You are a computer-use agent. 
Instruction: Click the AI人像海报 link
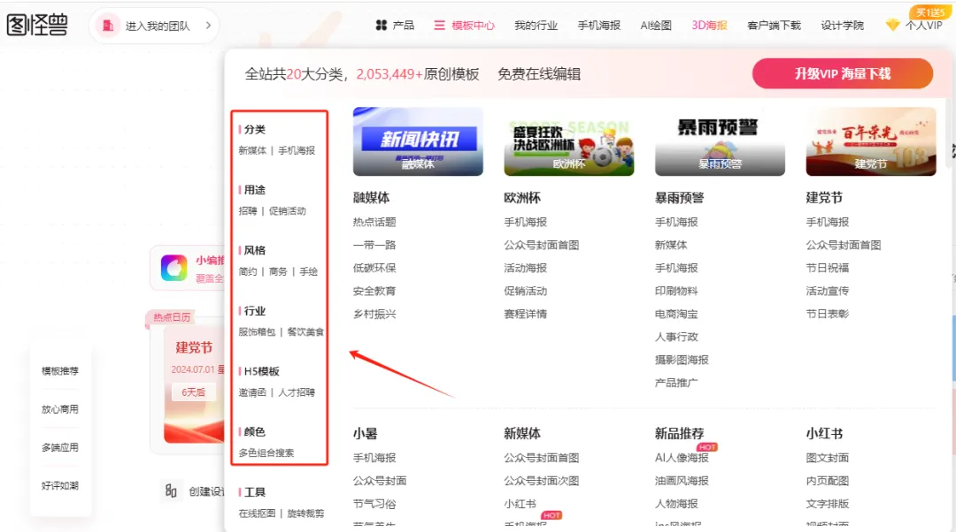coord(682,458)
